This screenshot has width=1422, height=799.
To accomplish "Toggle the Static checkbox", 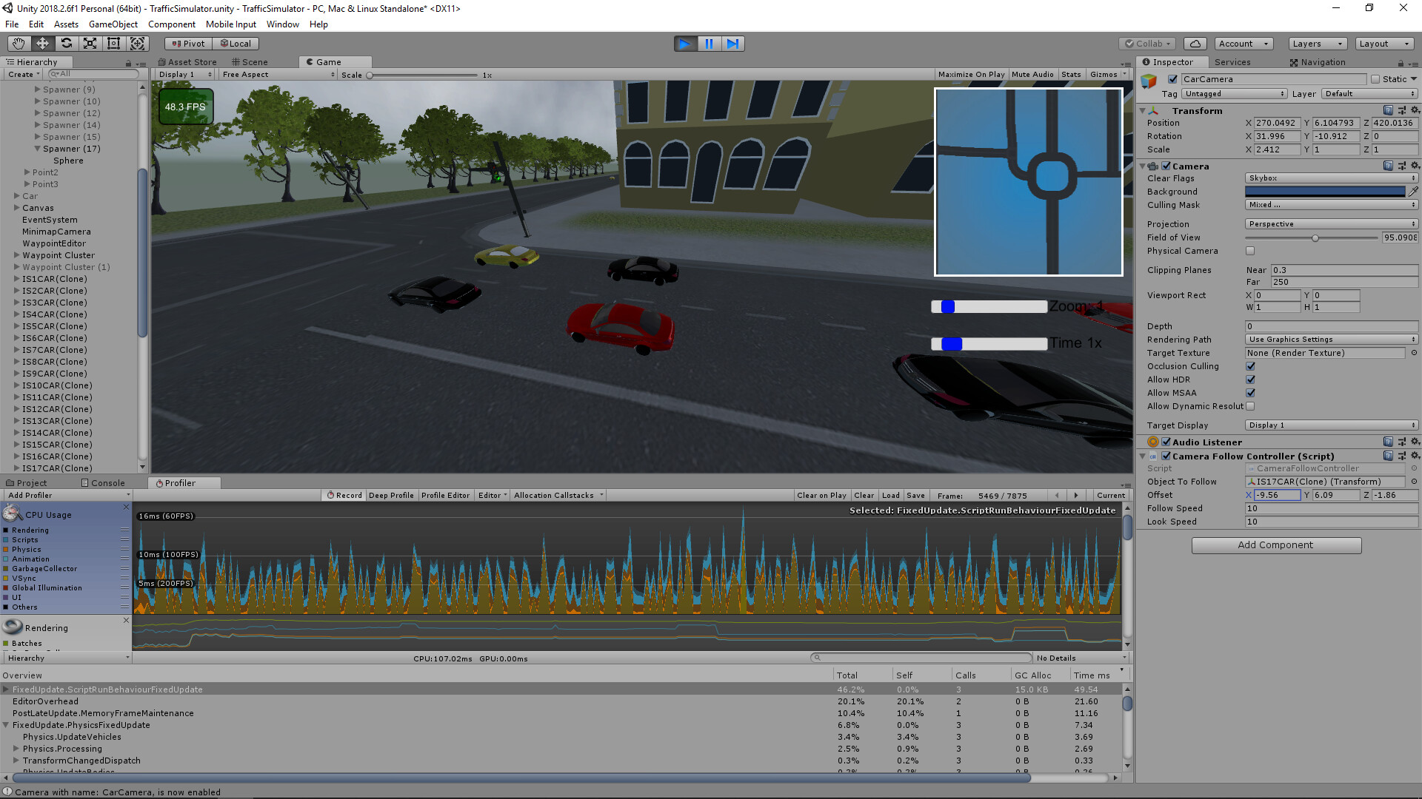I will coord(1375,79).
